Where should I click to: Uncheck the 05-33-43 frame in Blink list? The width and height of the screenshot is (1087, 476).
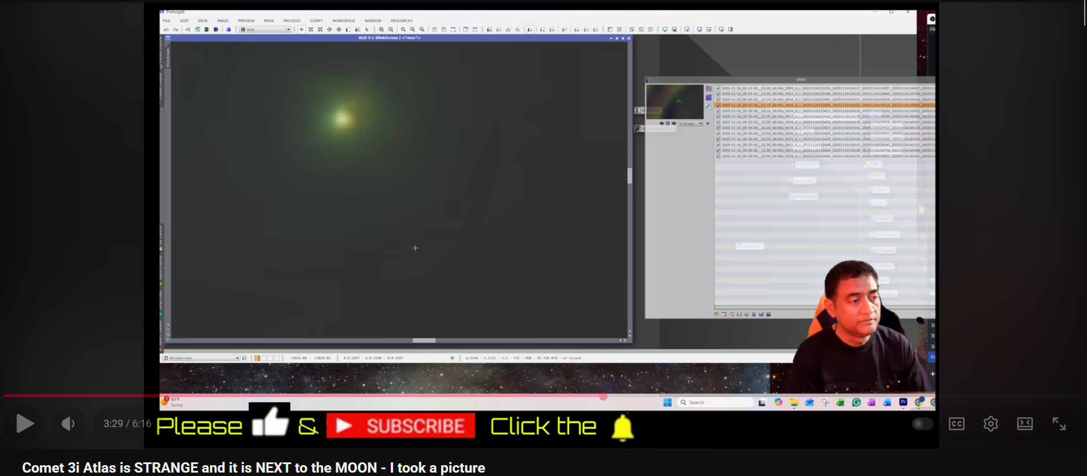tap(718, 122)
